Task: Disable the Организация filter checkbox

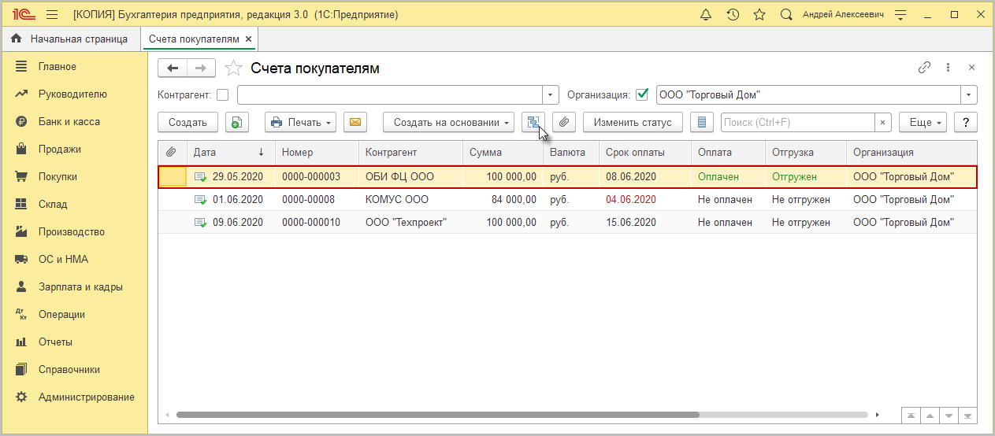Action: (642, 95)
